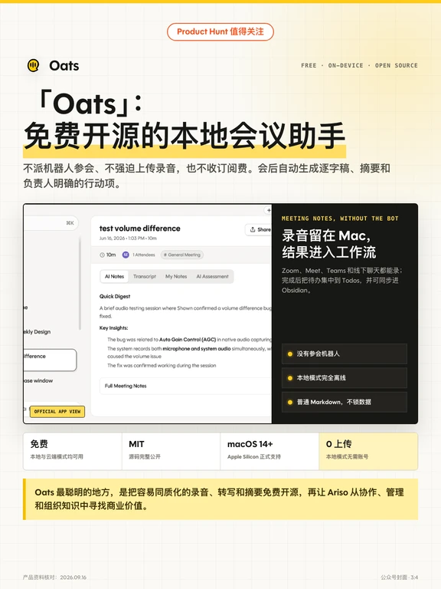Click the macOS 14+ stat card

(269, 451)
